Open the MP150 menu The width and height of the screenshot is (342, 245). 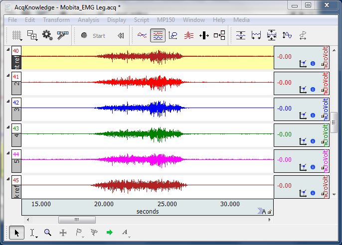pos(166,20)
